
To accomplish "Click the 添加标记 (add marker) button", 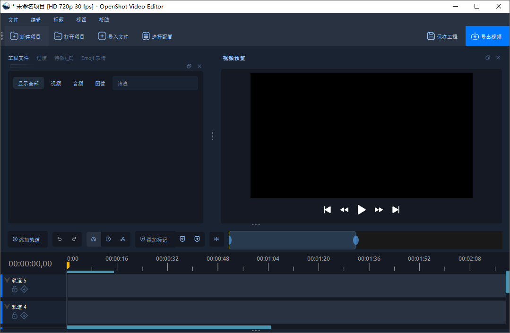I will [153, 239].
